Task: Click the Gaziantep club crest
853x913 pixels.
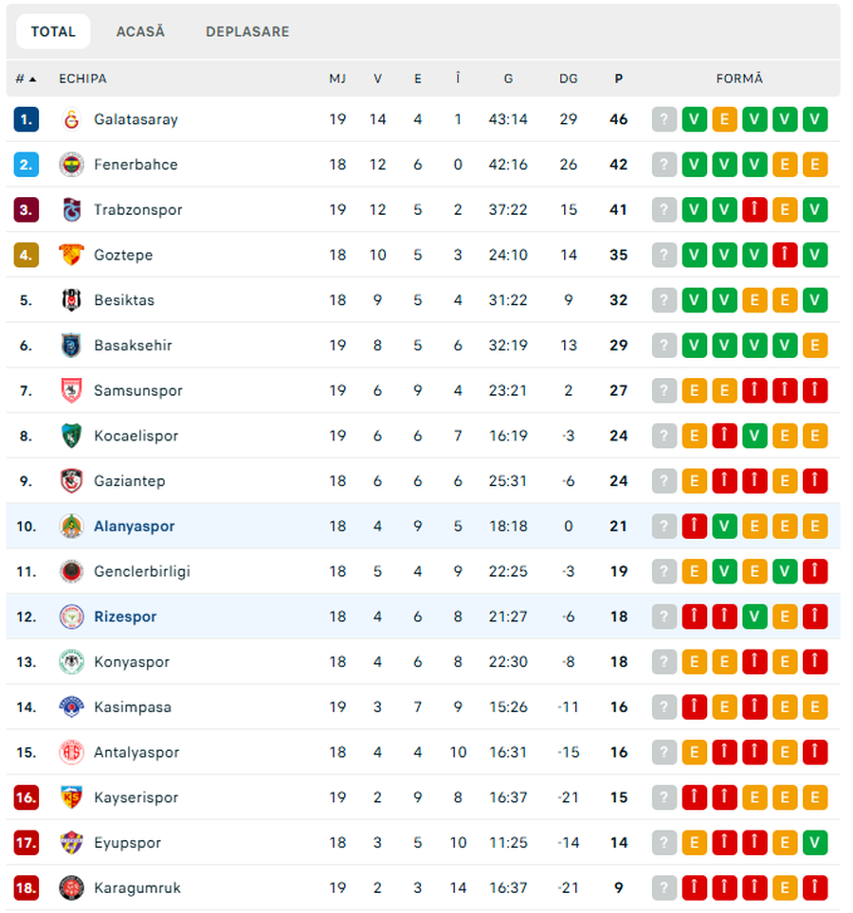Action: (74, 480)
